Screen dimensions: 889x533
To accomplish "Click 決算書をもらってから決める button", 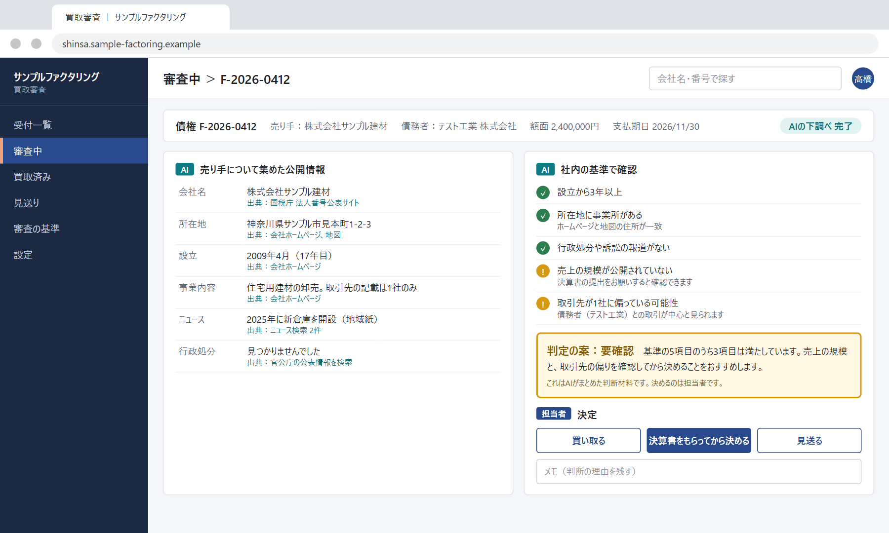I will 699,440.
